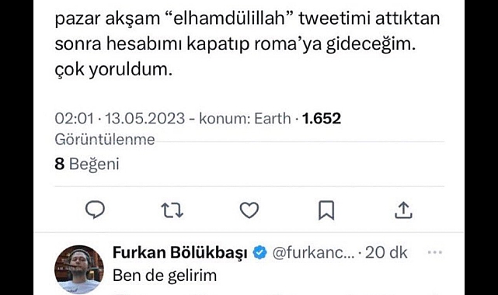The width and height of the screenshot is (498, 295).
Task: Retweet the post using arrows icon
Action: pos(172,210)
